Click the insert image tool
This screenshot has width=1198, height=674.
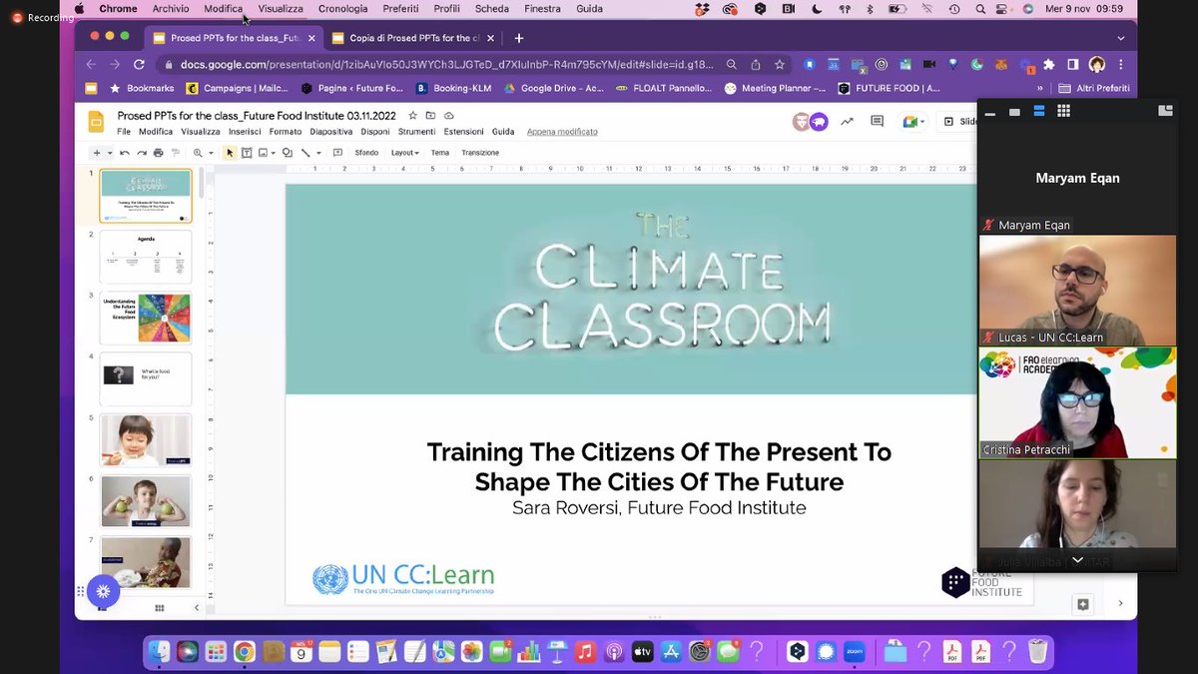click(263, 152)
